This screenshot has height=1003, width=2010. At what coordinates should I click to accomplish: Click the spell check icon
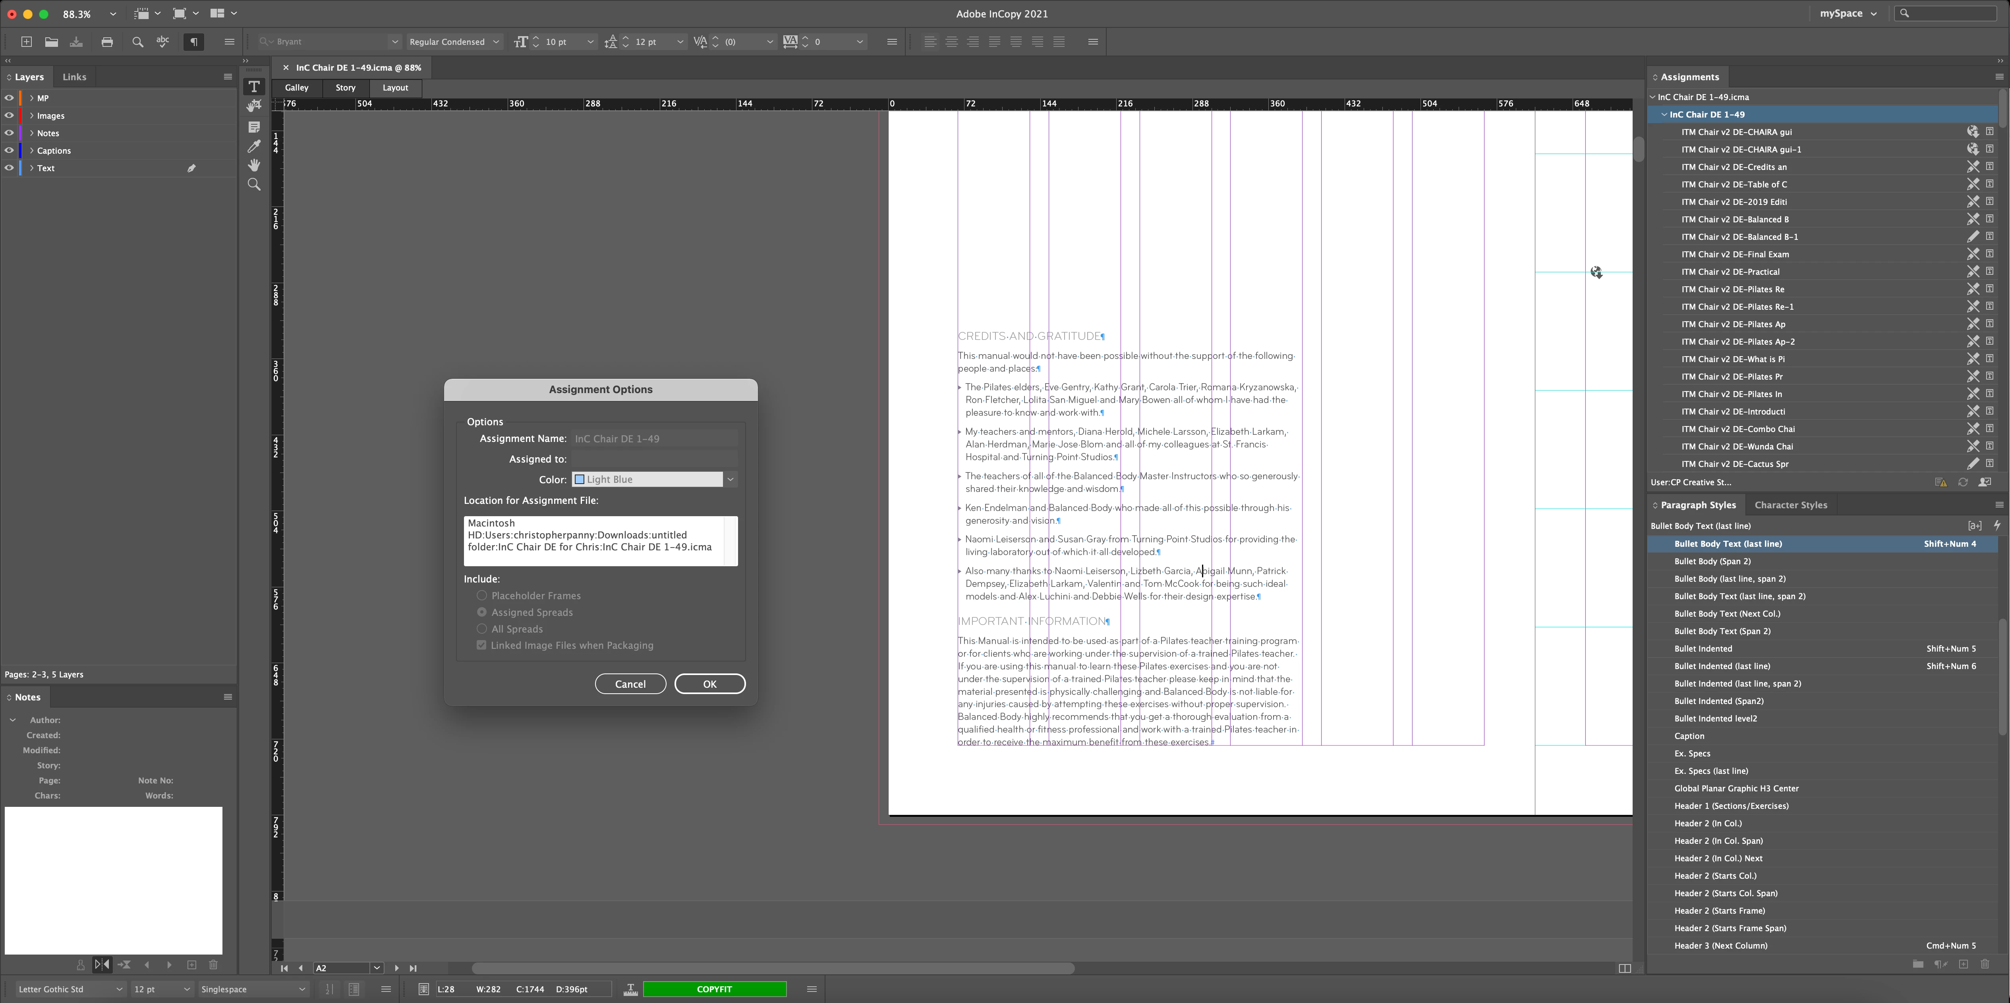(x=162, y=42)
